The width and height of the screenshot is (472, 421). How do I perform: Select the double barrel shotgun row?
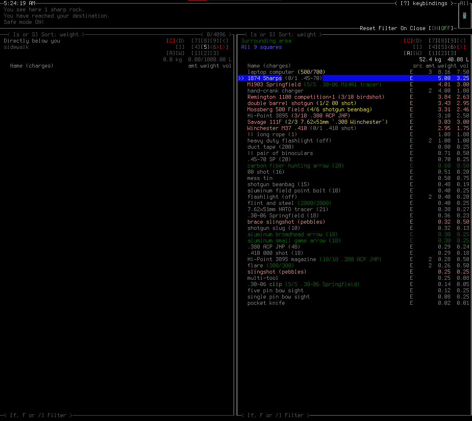[x=354, y=103]
